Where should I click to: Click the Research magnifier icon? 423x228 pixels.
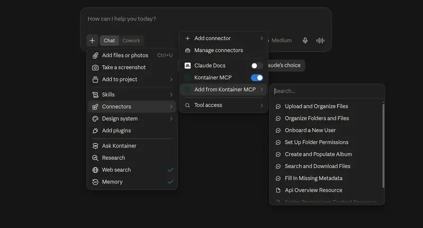tap(95, 158)
